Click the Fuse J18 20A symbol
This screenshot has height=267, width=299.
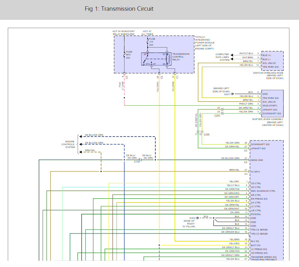pyautogui.click(x=147, y=42)
